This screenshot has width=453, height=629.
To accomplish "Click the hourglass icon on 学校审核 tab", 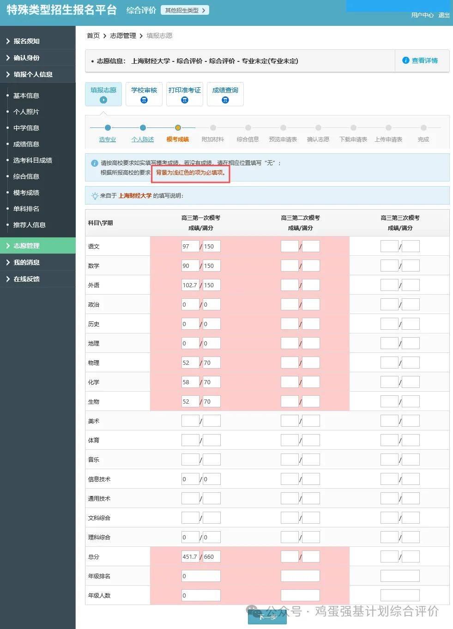I will click(x=144, y=99).
